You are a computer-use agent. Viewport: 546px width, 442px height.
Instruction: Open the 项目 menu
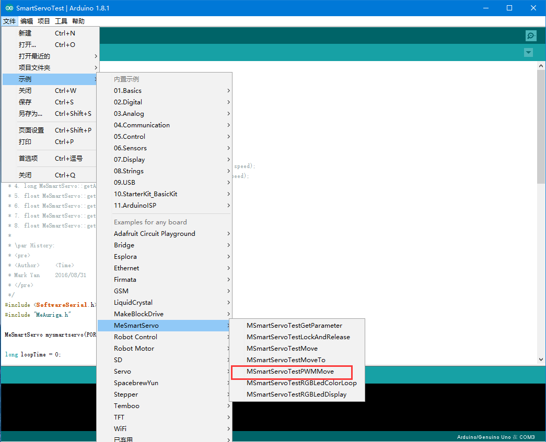point(43,21)
